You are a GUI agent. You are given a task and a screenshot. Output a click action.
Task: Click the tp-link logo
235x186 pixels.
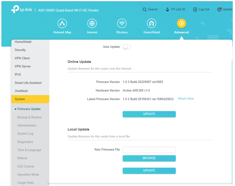point(22,9)
